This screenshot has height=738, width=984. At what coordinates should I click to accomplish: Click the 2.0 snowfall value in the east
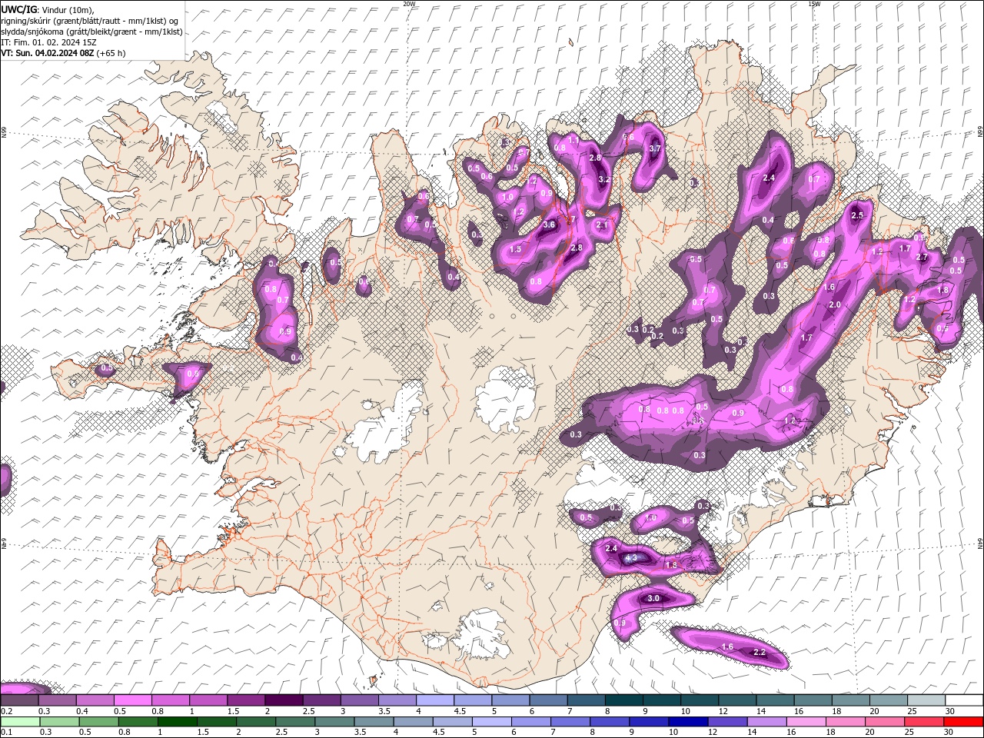835,305
